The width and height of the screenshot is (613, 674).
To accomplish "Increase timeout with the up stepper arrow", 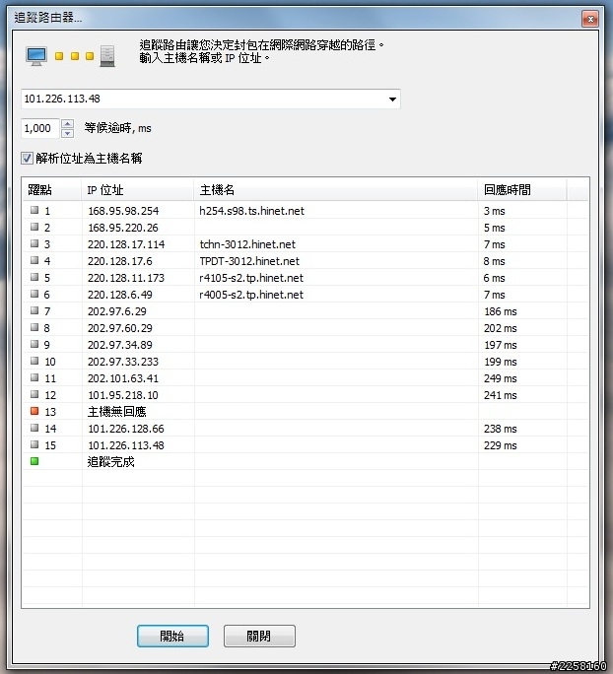I will 67,124.
